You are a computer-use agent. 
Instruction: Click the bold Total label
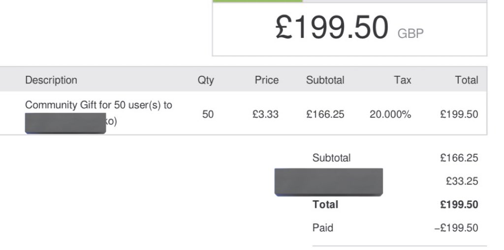[x=325, y=204]
